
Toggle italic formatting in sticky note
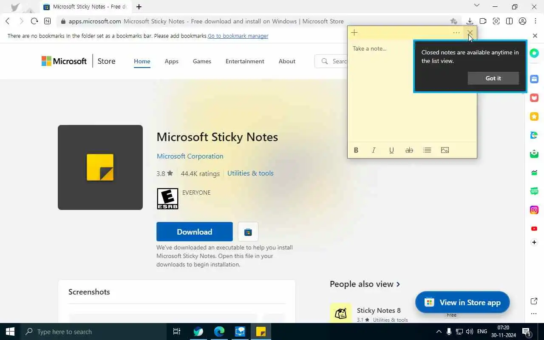click(x=374, y=150)
